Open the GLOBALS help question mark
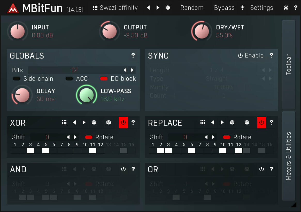The image size is (301, 212). click(133, 55)
